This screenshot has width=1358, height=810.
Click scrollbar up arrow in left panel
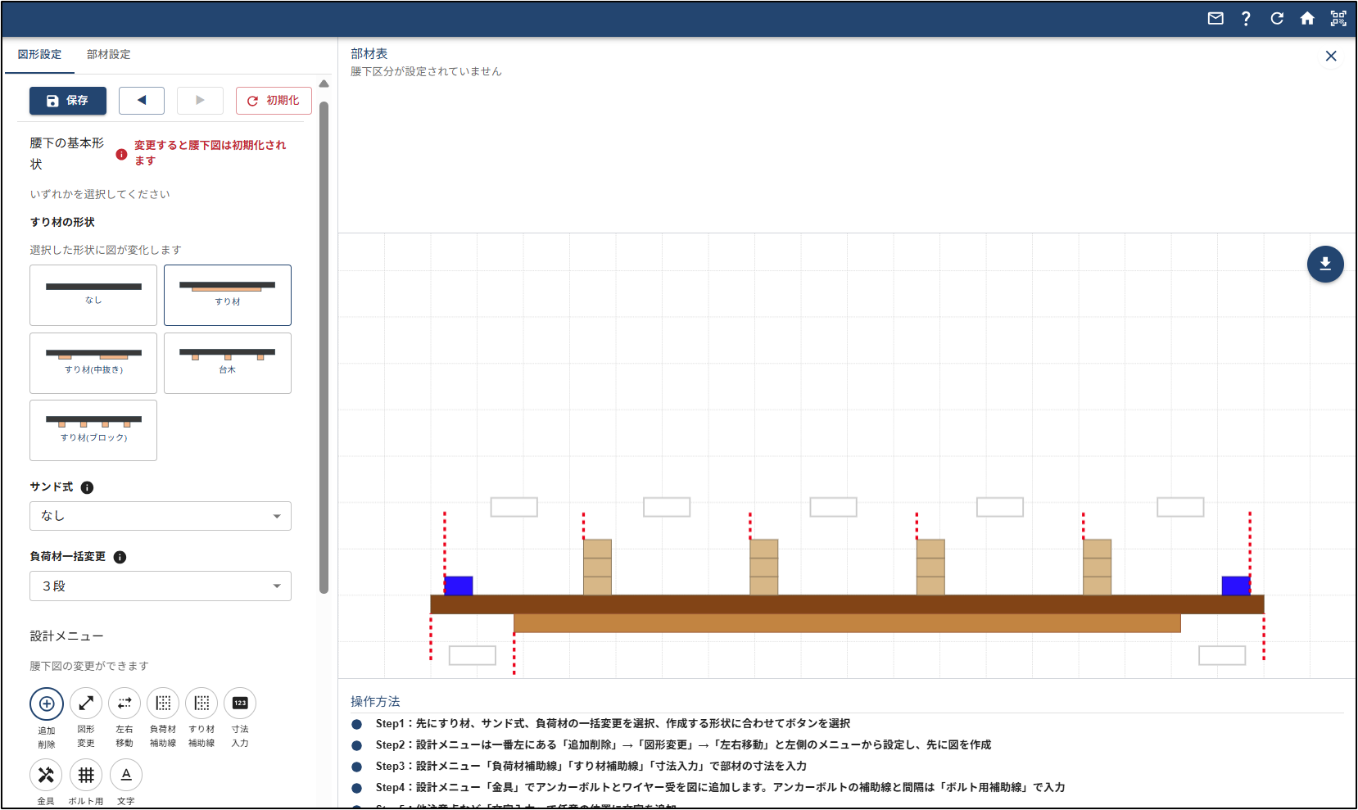pyautogui.click(x=324, y=84)
